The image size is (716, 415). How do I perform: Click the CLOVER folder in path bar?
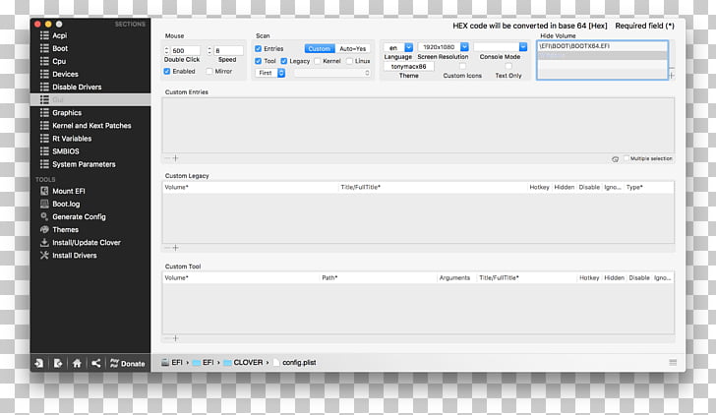(243, 362)
